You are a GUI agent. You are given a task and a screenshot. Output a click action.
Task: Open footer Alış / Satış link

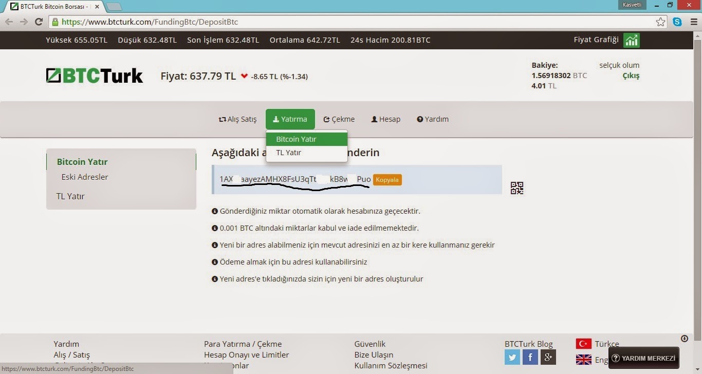(x=71, y=355)
